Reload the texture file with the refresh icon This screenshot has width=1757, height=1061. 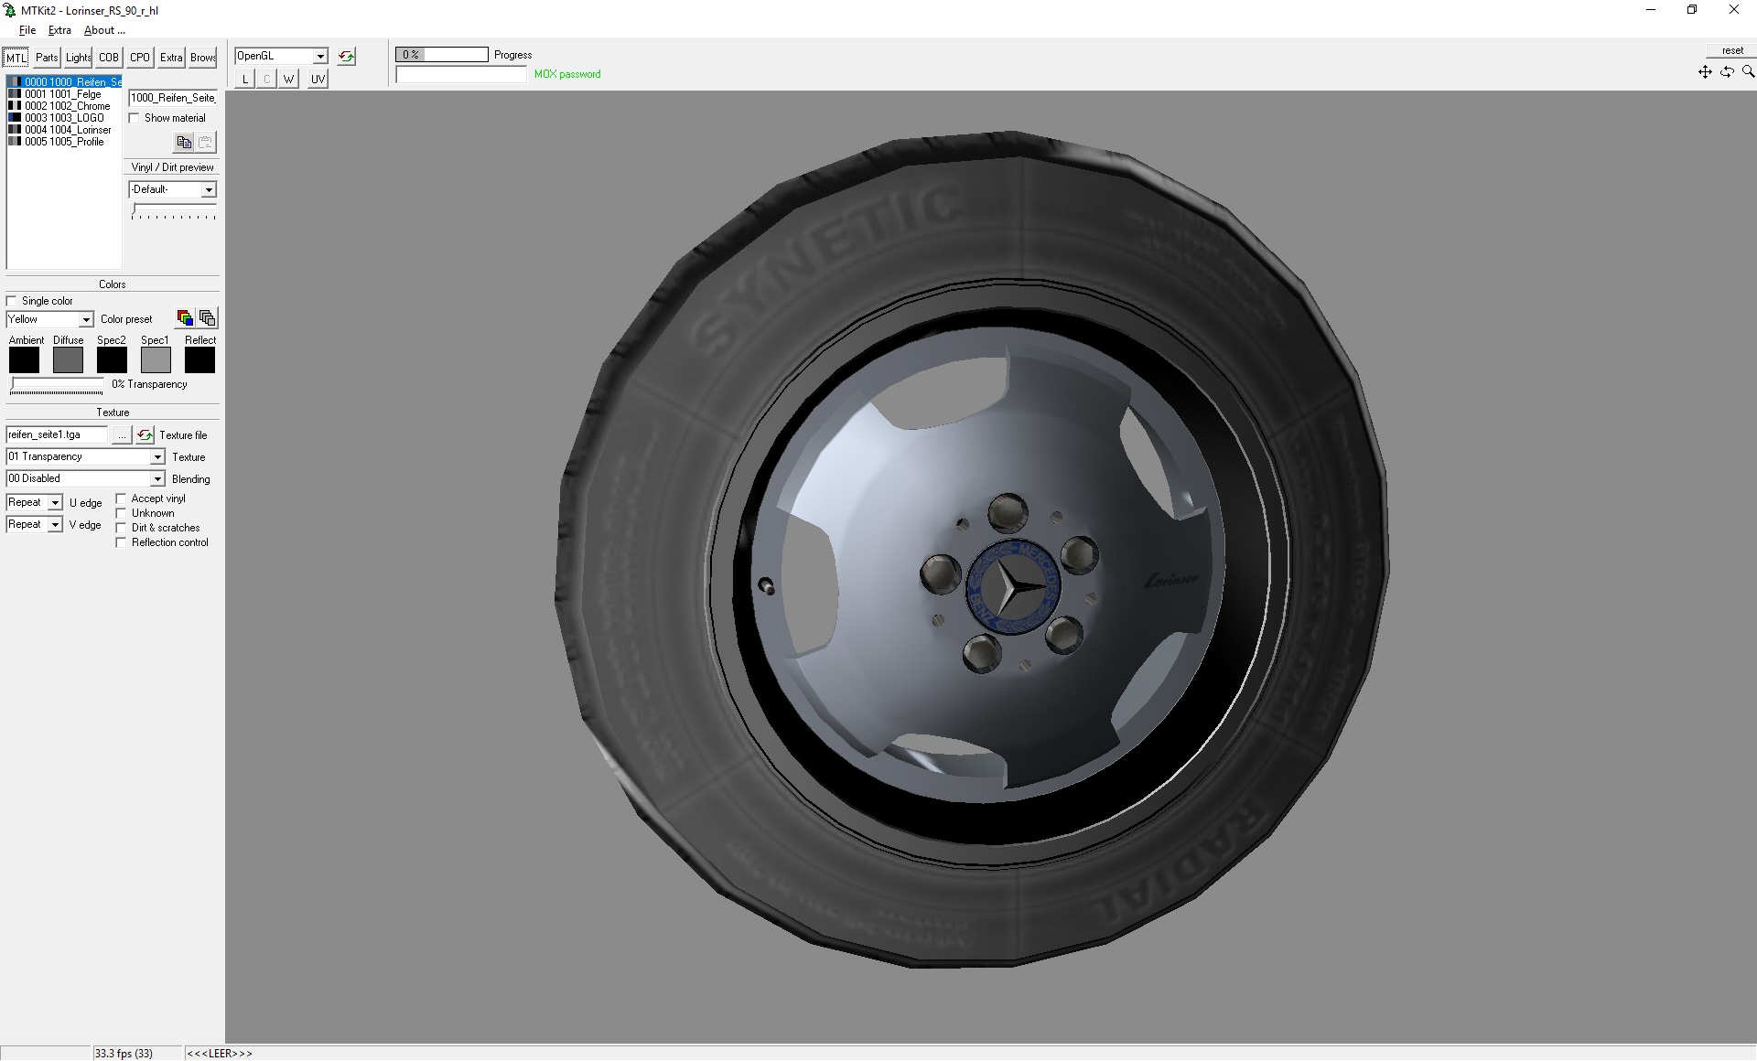(x=145, y=435)
